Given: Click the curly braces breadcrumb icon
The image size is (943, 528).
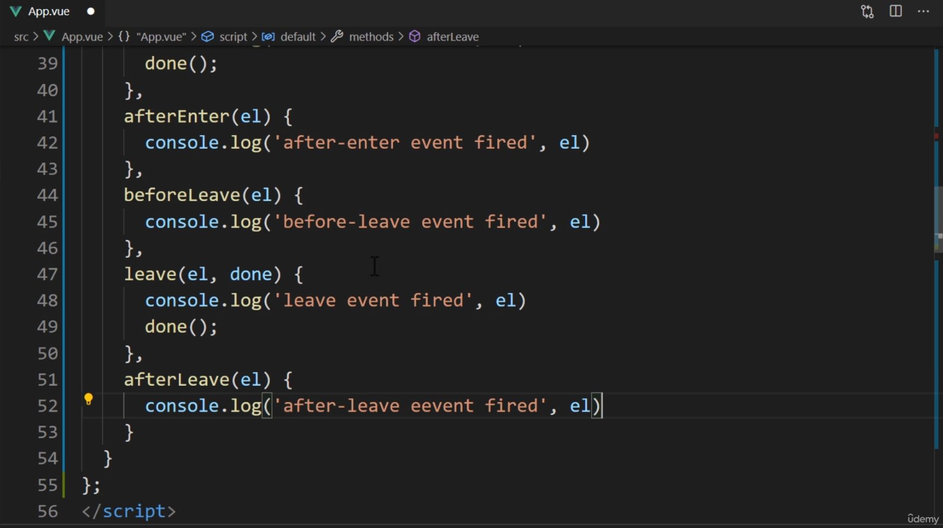Looking at the screenshot, I should (x=124, y=36).
